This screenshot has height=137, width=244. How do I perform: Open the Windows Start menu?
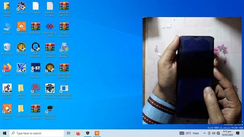5,133
